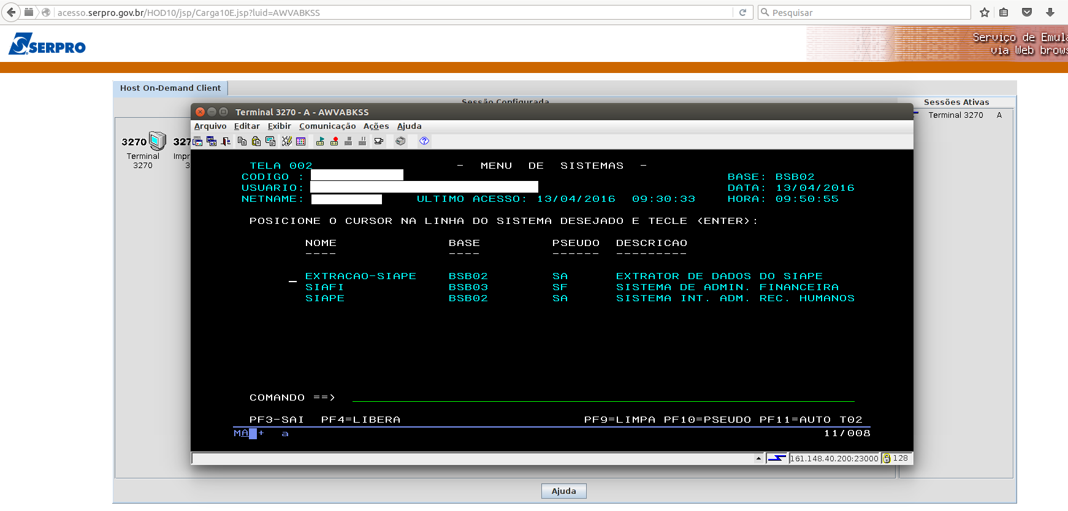Click the lock icon in terminal status bar
The height and width of the screenshot is (511, 1068).
pyautogui.click(x=887, y=458)
